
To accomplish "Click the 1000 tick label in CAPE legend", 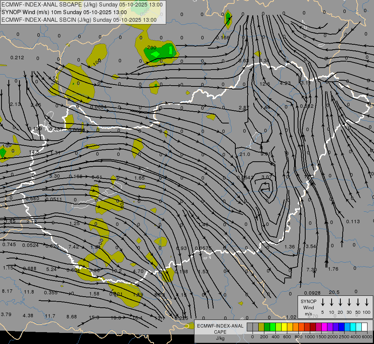I will pyautogui.click(x=309, y=337).
